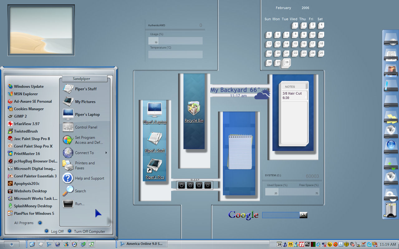Select February 28 on the calendar
This screenshot has height=249, width=399.
286,63
